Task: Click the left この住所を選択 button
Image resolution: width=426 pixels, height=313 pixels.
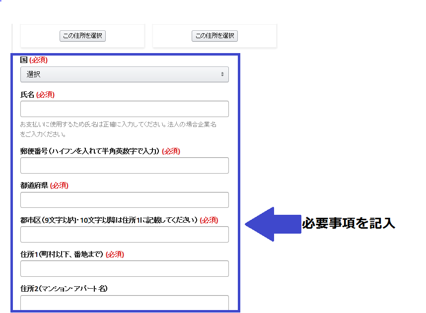Action: pos(82,36)
